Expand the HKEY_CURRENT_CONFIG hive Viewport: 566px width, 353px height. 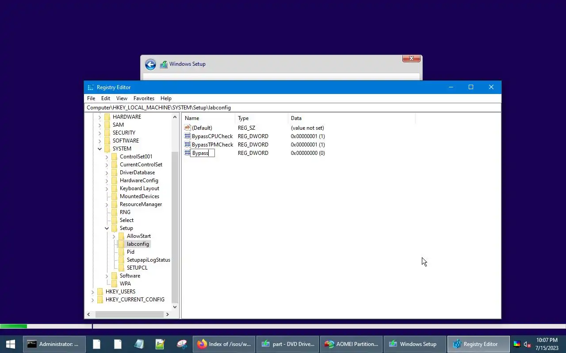pos(92,300)
